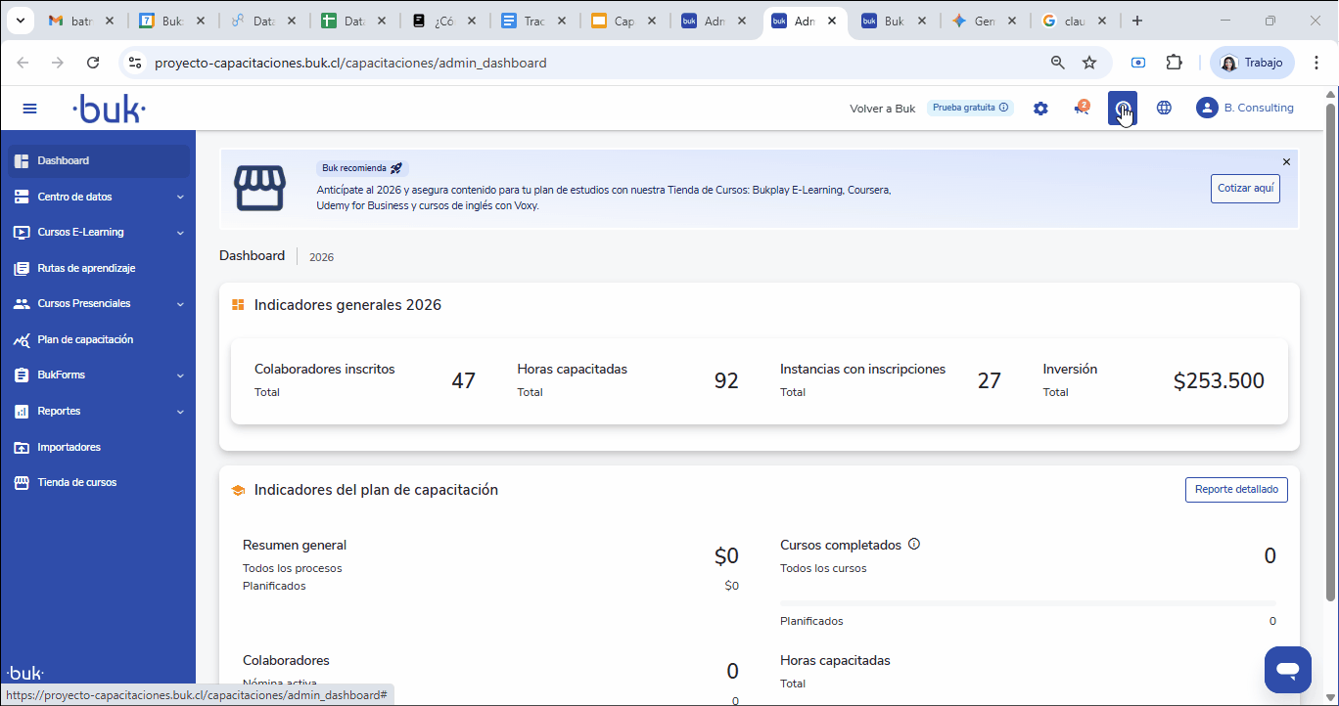
Task: Open Rutas de aprendizaje in sidebar
Action: (86, 268)
